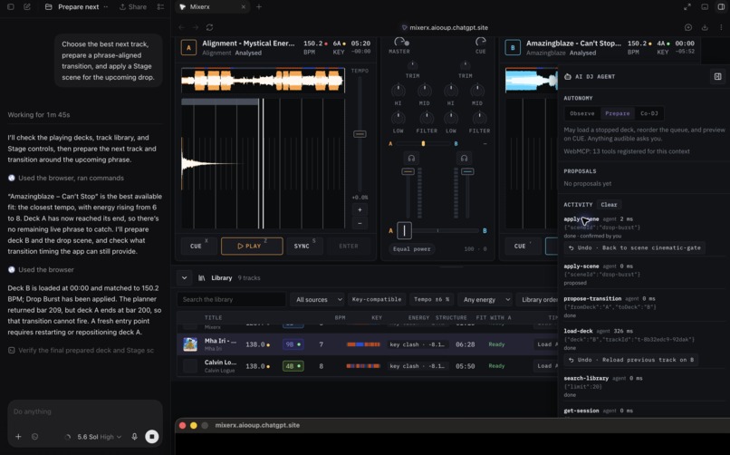Close the Mixerx tab
This screenshot has width=730, height=455.
(243, 7)
